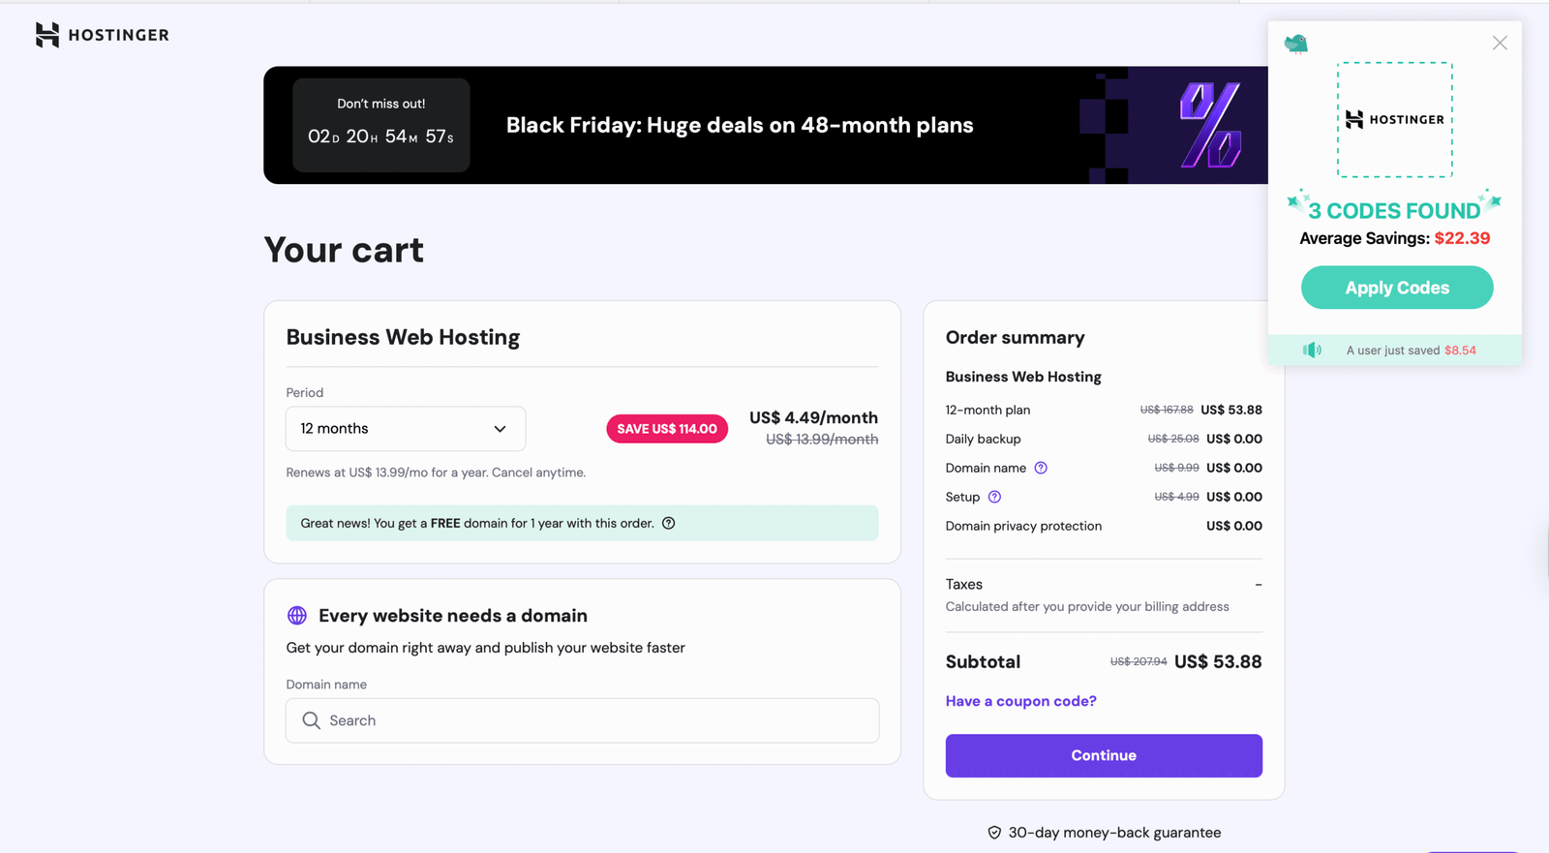
Task: Click the globe icon beside domain heading
Action: [297, 616]
